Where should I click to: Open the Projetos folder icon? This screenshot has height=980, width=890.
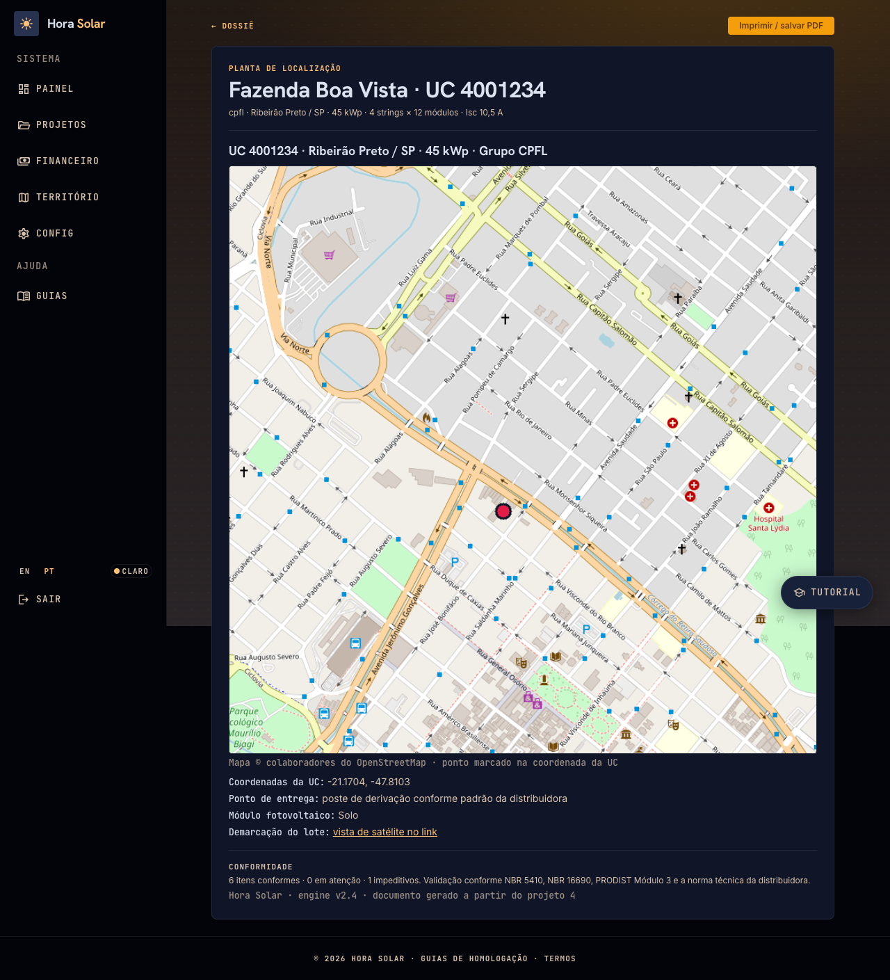pyautogui.click(x=24, y=125)
